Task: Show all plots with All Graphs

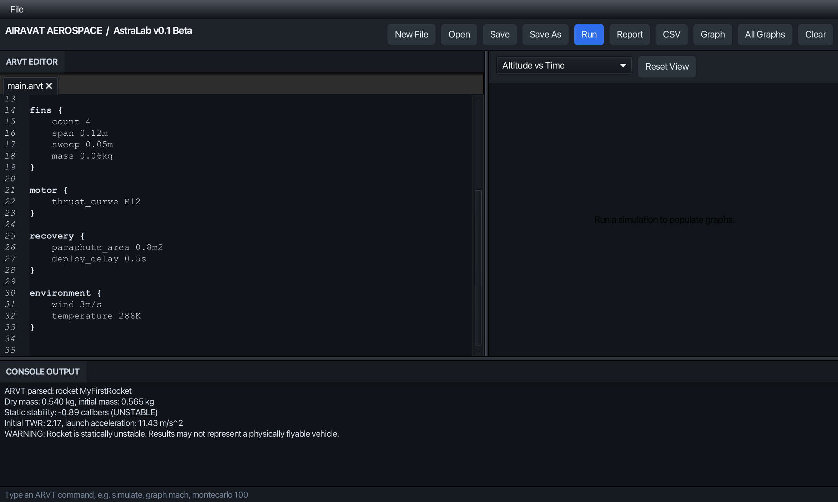Action: pos(765,35)
